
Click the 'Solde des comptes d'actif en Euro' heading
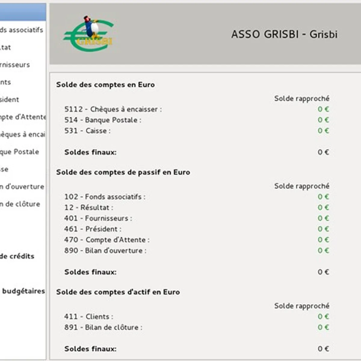(118, 292)
